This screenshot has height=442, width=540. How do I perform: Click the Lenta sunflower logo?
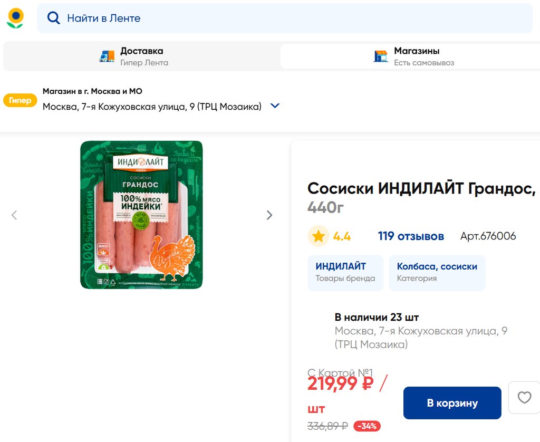[15, 18]
